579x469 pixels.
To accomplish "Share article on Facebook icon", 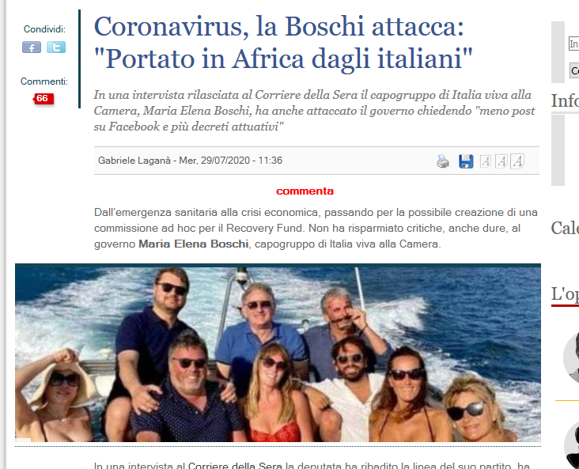I will pos(32,47).
